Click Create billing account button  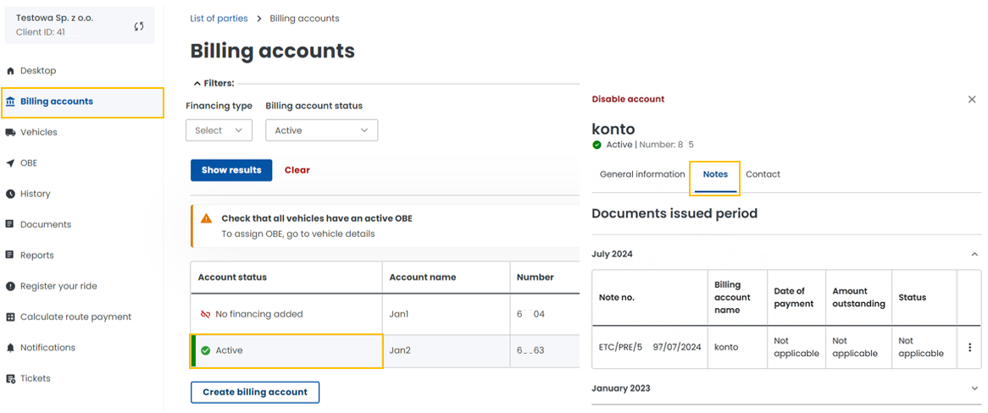(255, 393)
